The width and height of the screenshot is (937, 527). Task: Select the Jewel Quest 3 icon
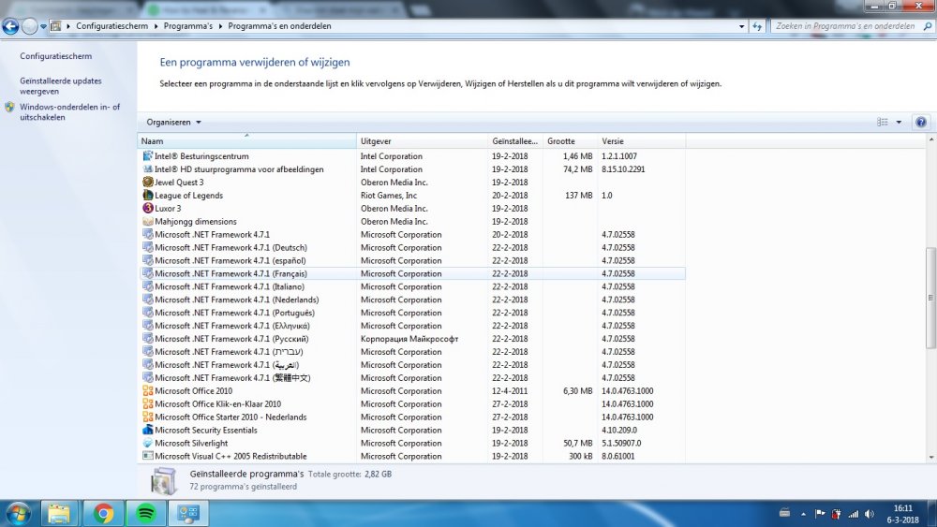click(x=148, y=183)
